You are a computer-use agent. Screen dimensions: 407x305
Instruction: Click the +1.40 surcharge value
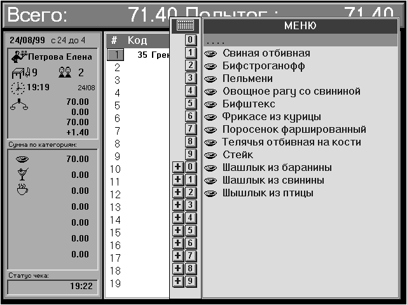(x=78, y=133)
